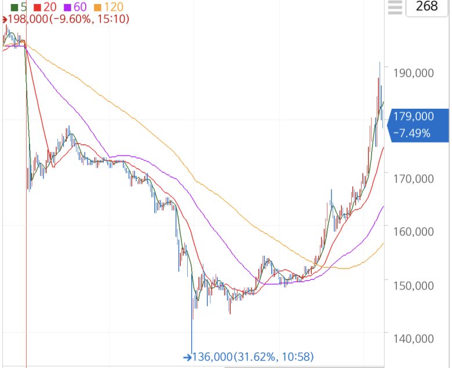Click the red arrow beside 198,000
452x368 pixels.
pyautogui.click(x=4, y=19)
